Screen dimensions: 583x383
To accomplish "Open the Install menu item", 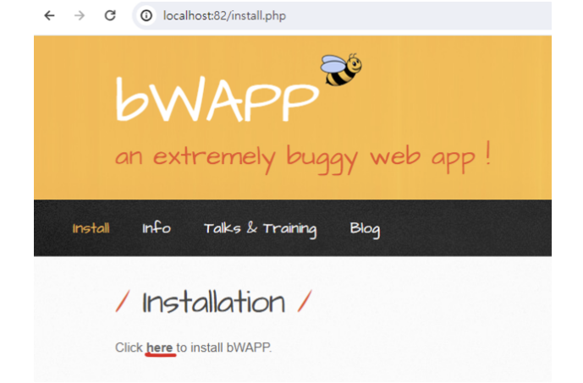I will click(91, 228).
